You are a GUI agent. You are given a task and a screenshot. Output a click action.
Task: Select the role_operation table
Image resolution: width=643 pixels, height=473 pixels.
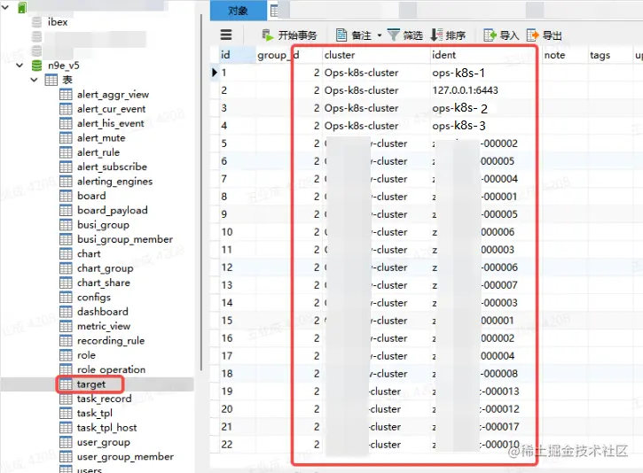[x=111, y=369]
